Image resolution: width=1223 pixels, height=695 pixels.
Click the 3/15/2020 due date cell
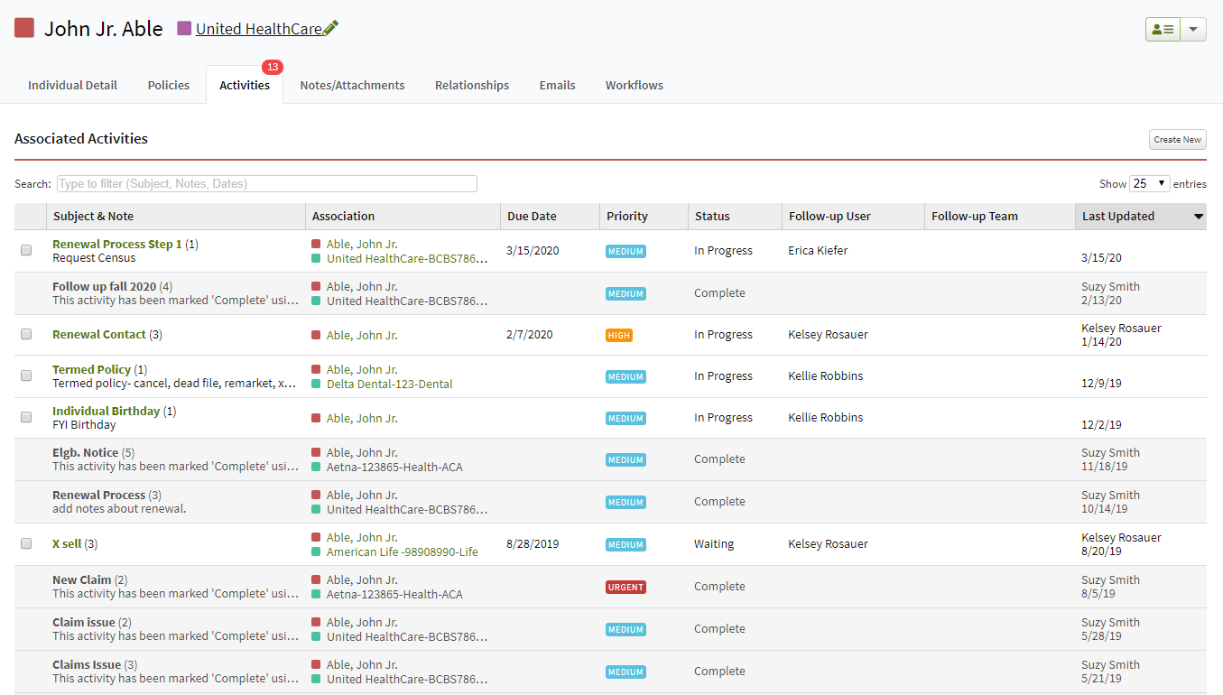pos(533,250)
